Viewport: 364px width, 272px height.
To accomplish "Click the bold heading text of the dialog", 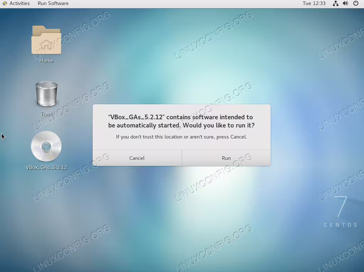I will 181,121.
